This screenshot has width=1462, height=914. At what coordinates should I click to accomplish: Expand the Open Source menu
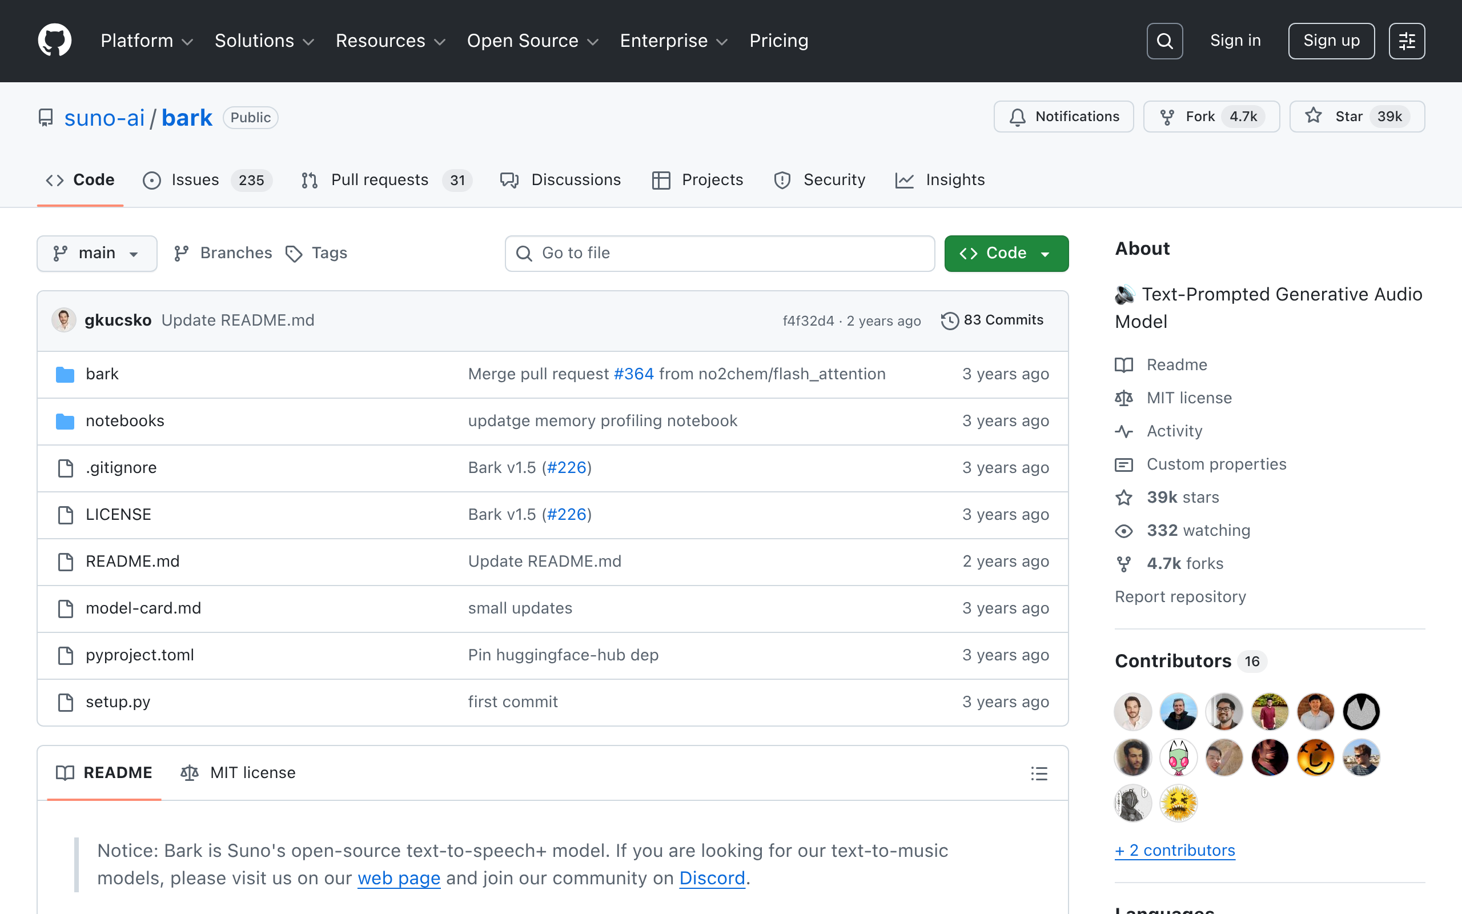click(x=532, y=41)
